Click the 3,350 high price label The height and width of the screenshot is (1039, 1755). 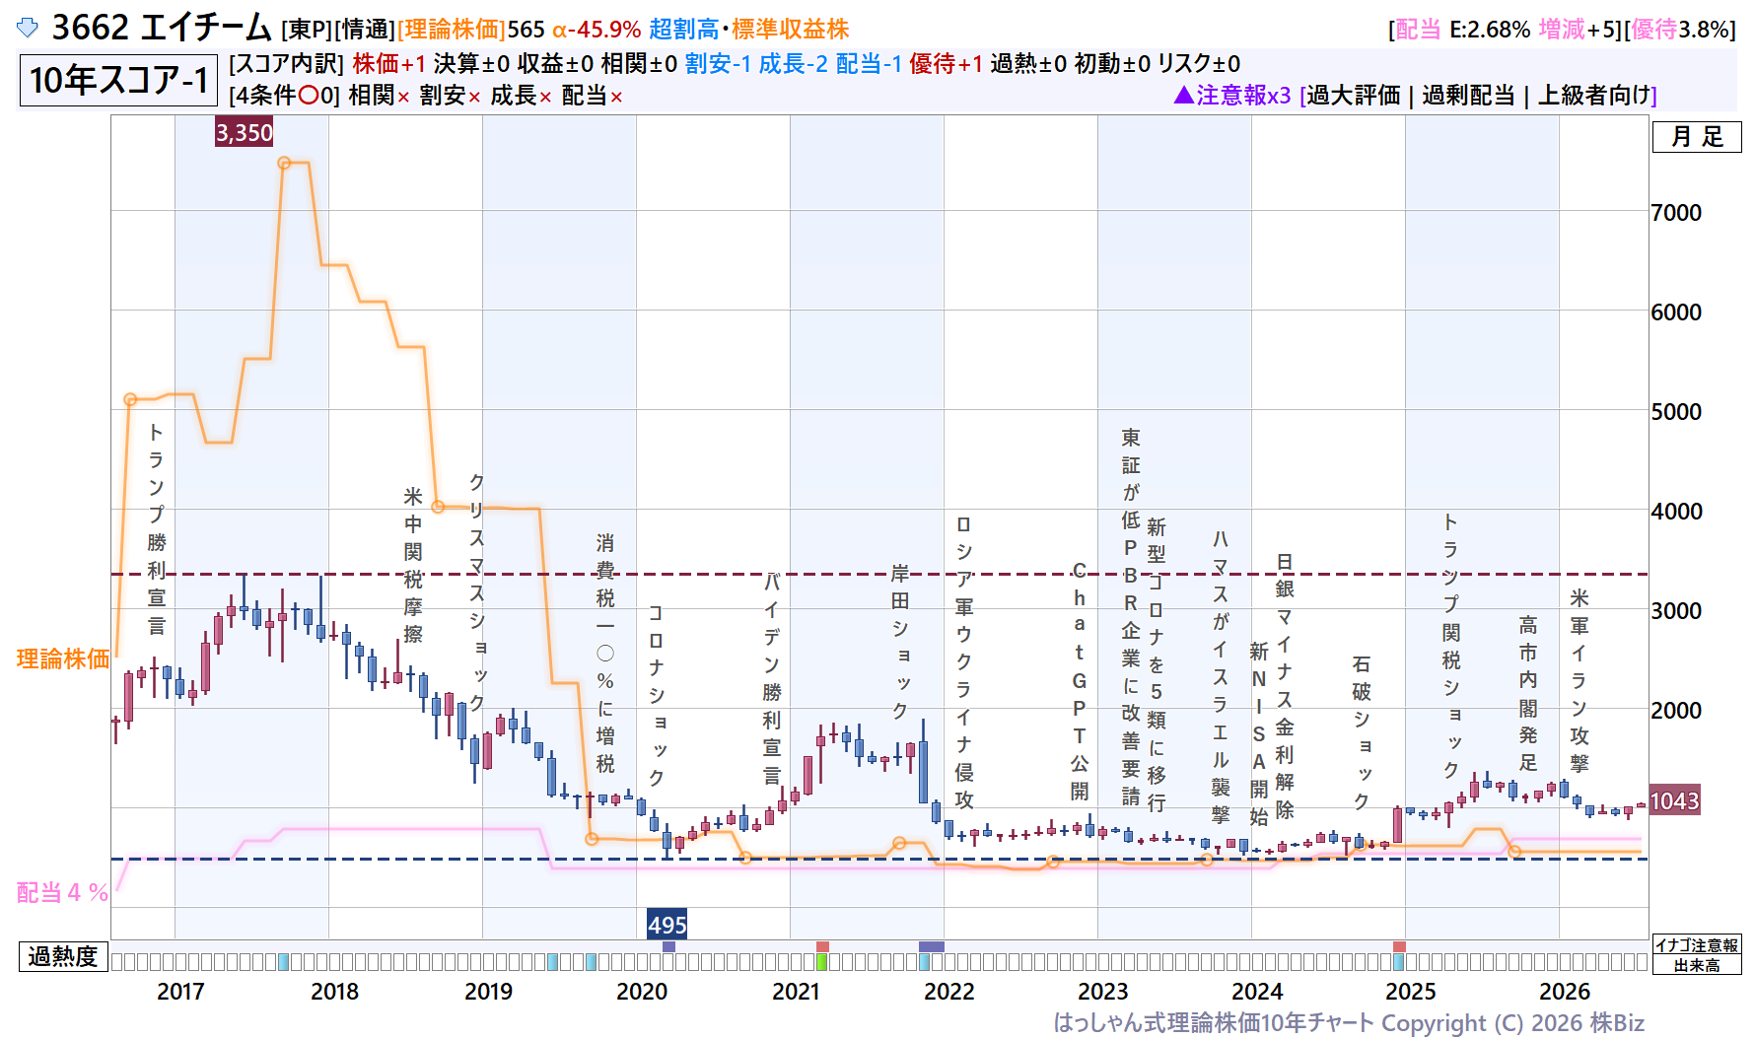point(244,132)
